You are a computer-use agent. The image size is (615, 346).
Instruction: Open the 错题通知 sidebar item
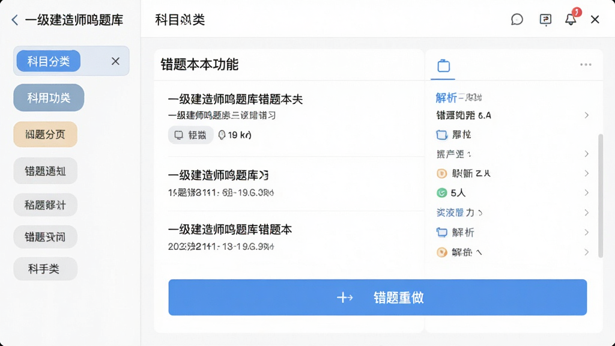(x=46, y=171)
